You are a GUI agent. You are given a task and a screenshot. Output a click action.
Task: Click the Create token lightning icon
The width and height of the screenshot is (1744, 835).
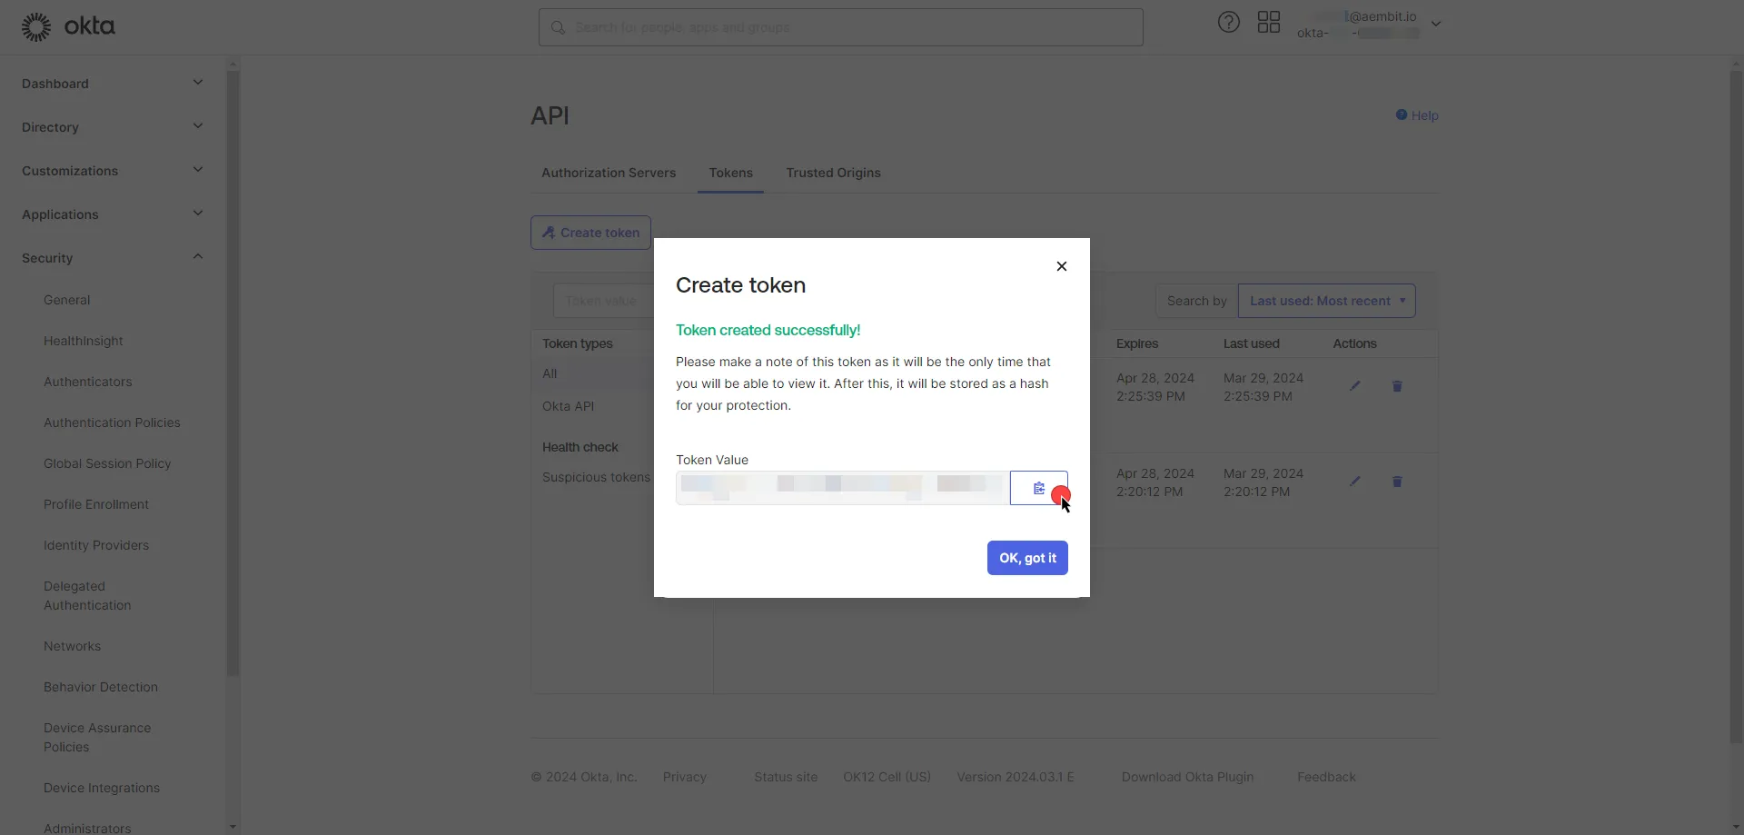pyautogui.click(x=550, y=232)
